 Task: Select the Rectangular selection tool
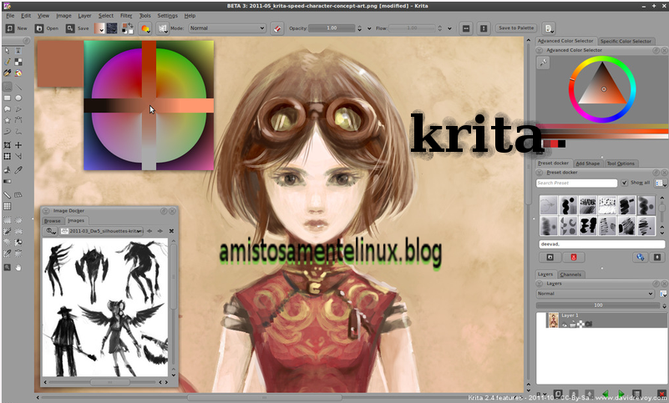(8, 220)
